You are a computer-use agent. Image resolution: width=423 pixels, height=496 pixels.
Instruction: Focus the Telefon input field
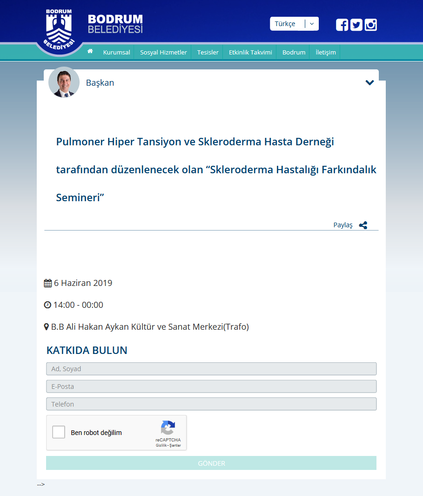click(211, 404)
